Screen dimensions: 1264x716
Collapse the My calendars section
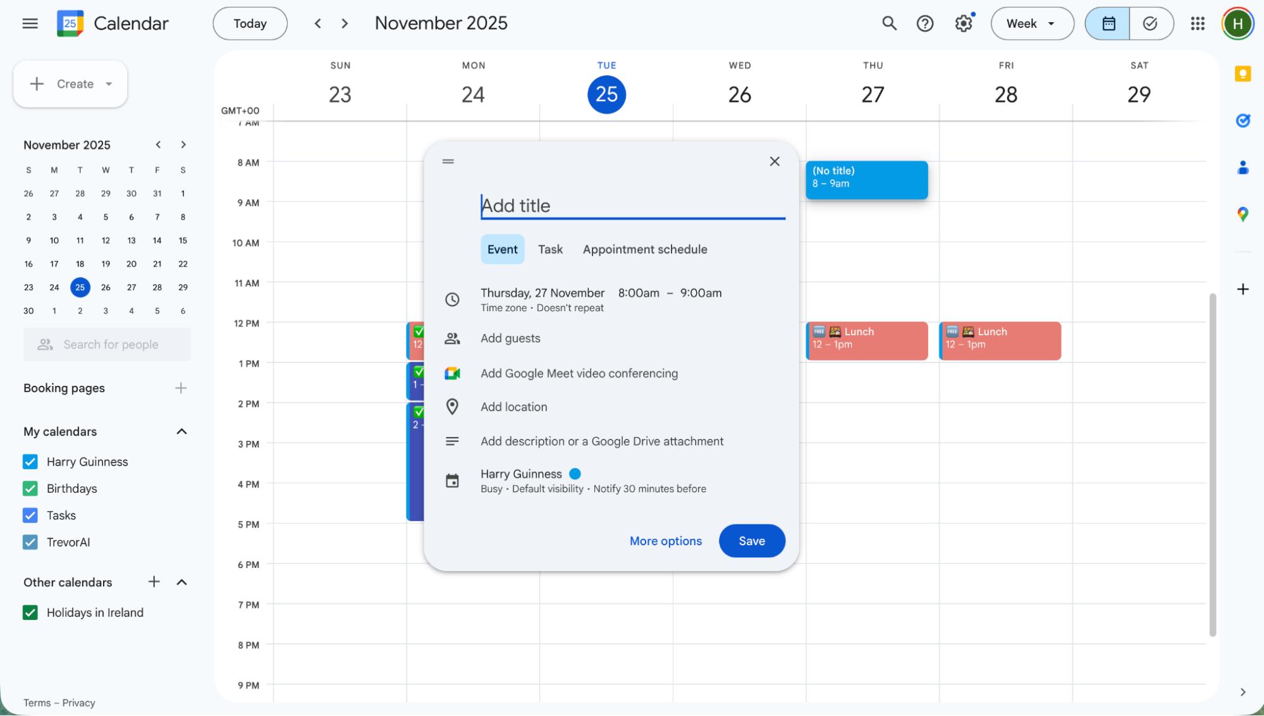point(181,431)
